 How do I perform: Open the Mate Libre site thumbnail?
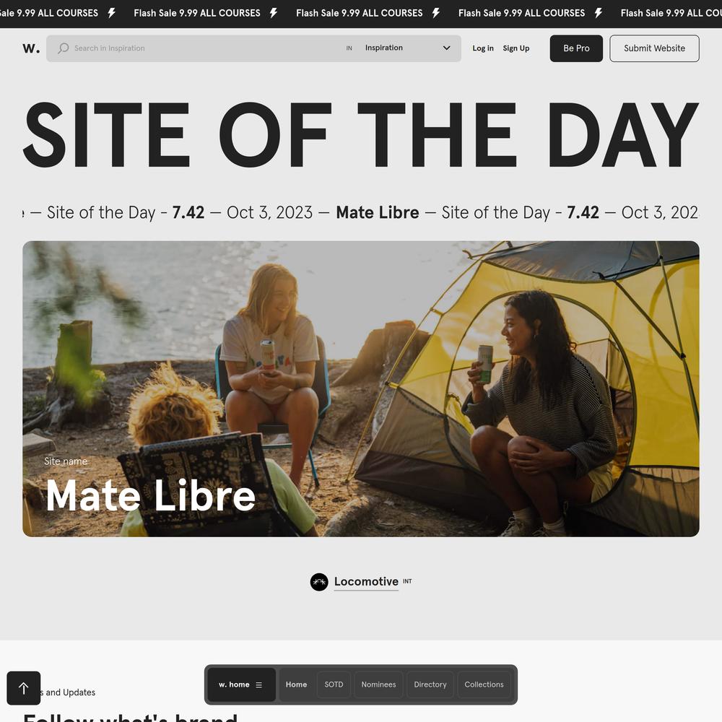coord(361,388)
